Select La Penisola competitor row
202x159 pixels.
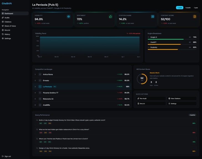coord(82,87)
